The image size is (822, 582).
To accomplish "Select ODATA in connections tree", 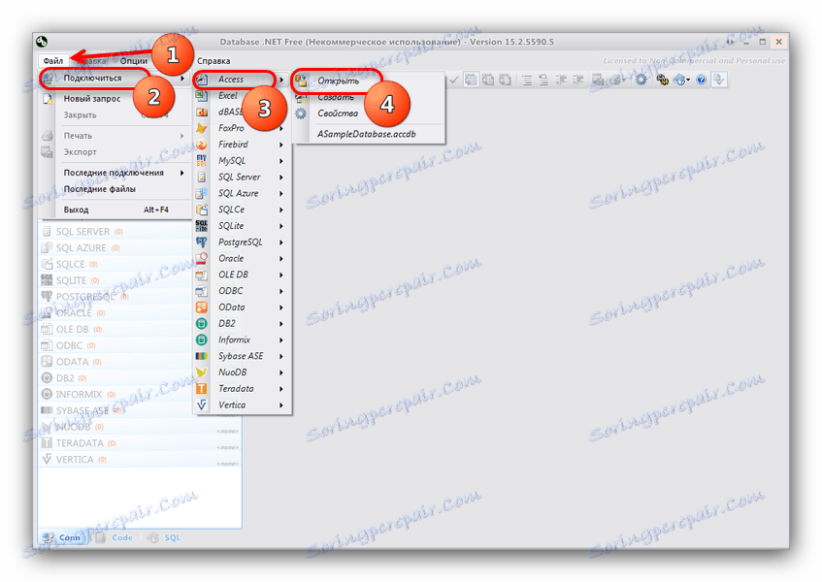I will coord(72,362).
